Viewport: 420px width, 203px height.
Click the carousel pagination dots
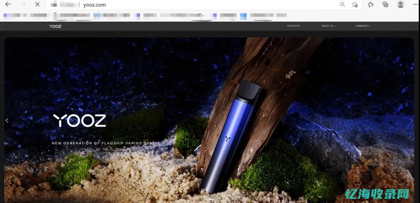tap(210, 199)
